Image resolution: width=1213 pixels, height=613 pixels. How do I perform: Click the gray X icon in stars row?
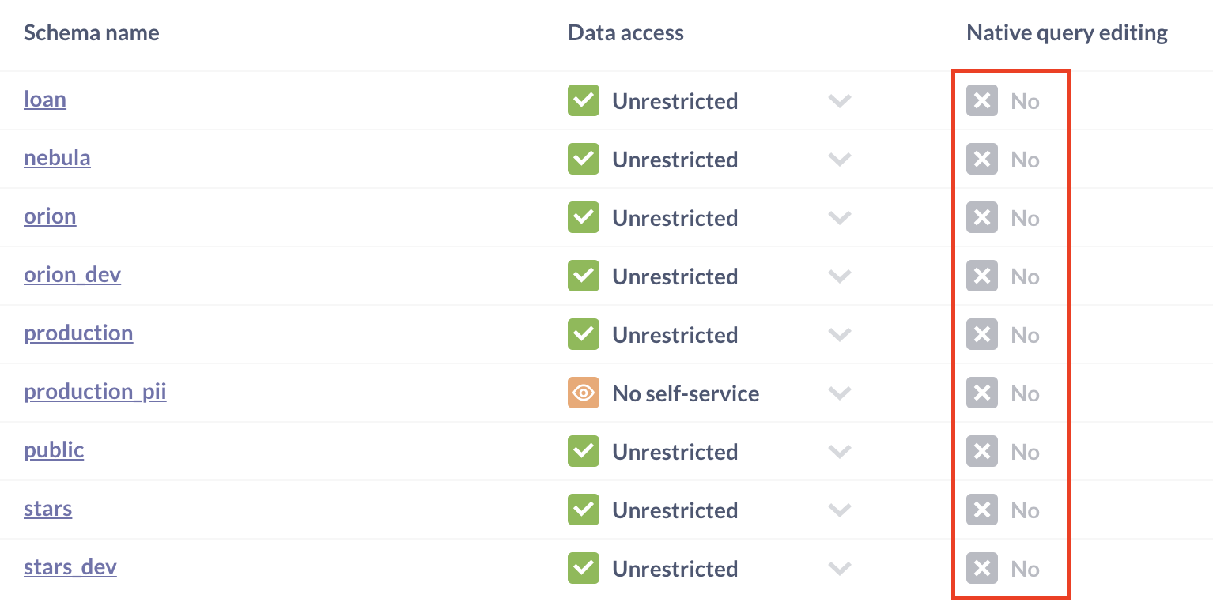pos(982,510)
